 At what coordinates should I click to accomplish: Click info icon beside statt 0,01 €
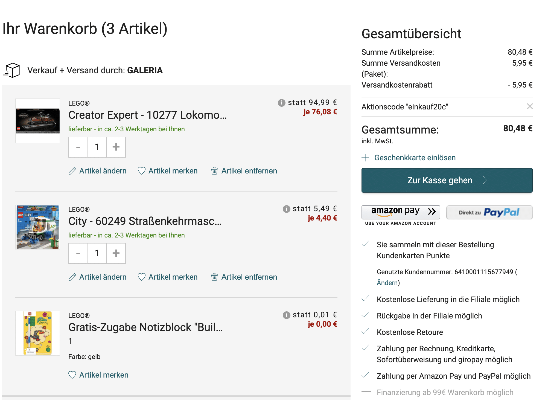tap(286, 315)
